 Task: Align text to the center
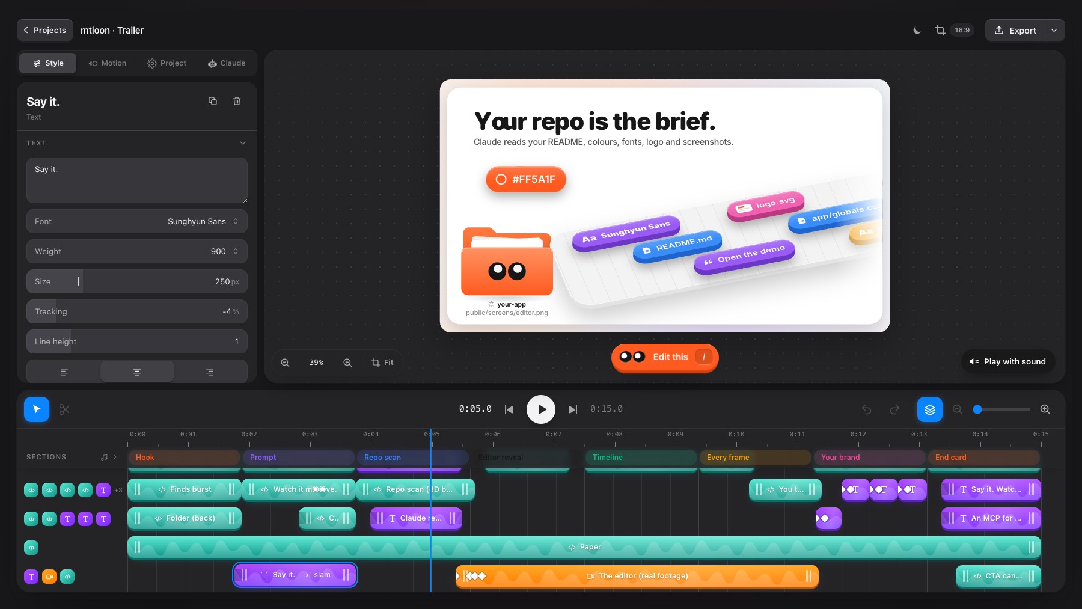click(x=137, y=372)
